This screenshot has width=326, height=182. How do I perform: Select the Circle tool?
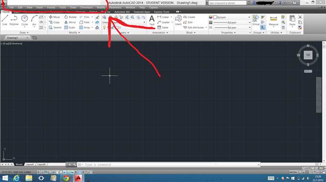point(24,20)
